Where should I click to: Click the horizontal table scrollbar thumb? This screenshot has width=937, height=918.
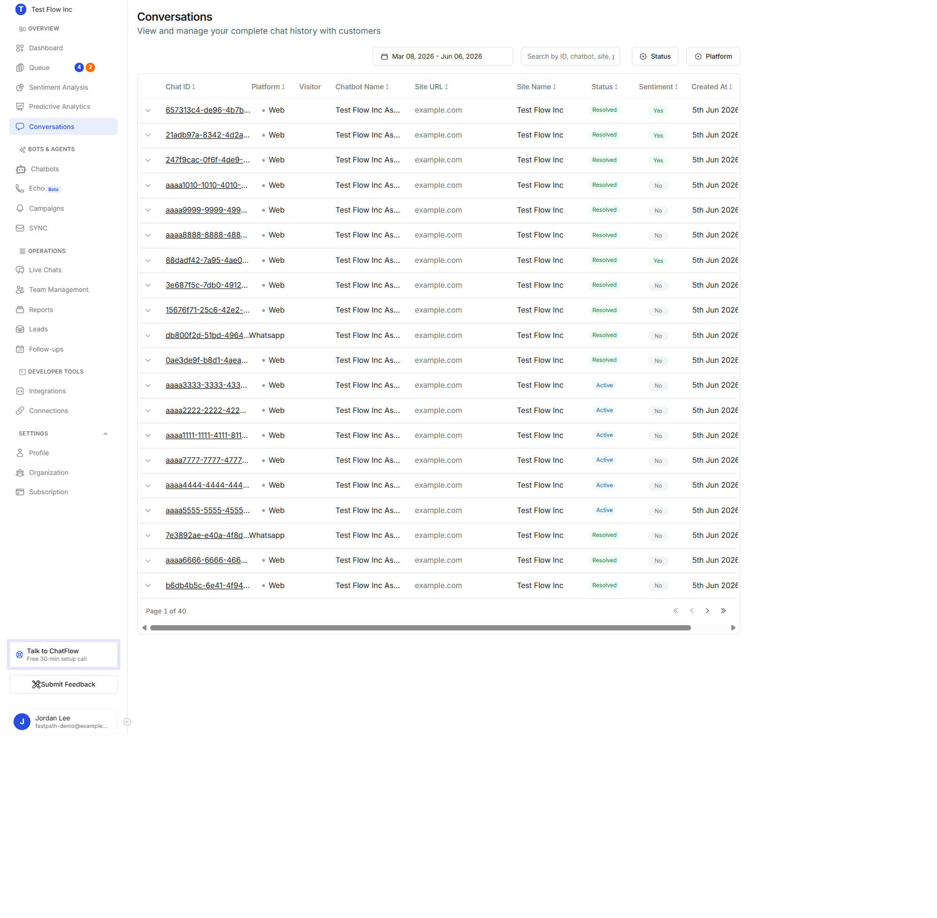point(422,629)
